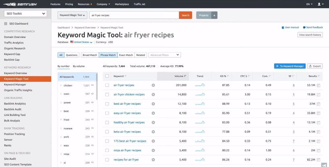This screenshot has height=167, width=329.
Task: Click View search history button
Action: pos(310,35)
